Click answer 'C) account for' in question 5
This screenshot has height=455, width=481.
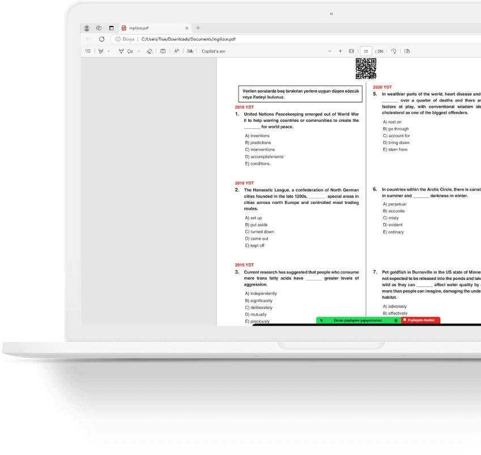pos(396,135)
